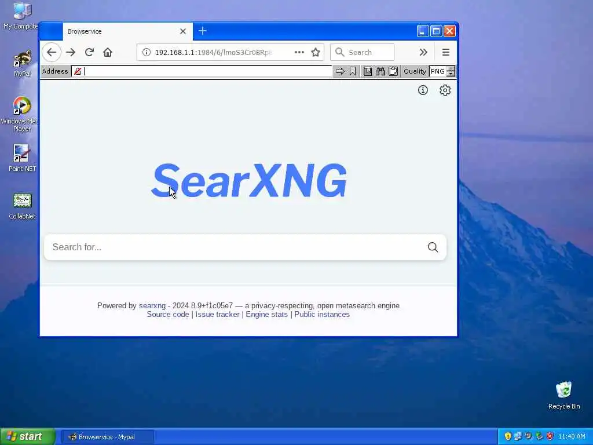Screen dimensions: 593x445
Task: Click the insecure connection icon in Address bar
Action: pos(78,71)
